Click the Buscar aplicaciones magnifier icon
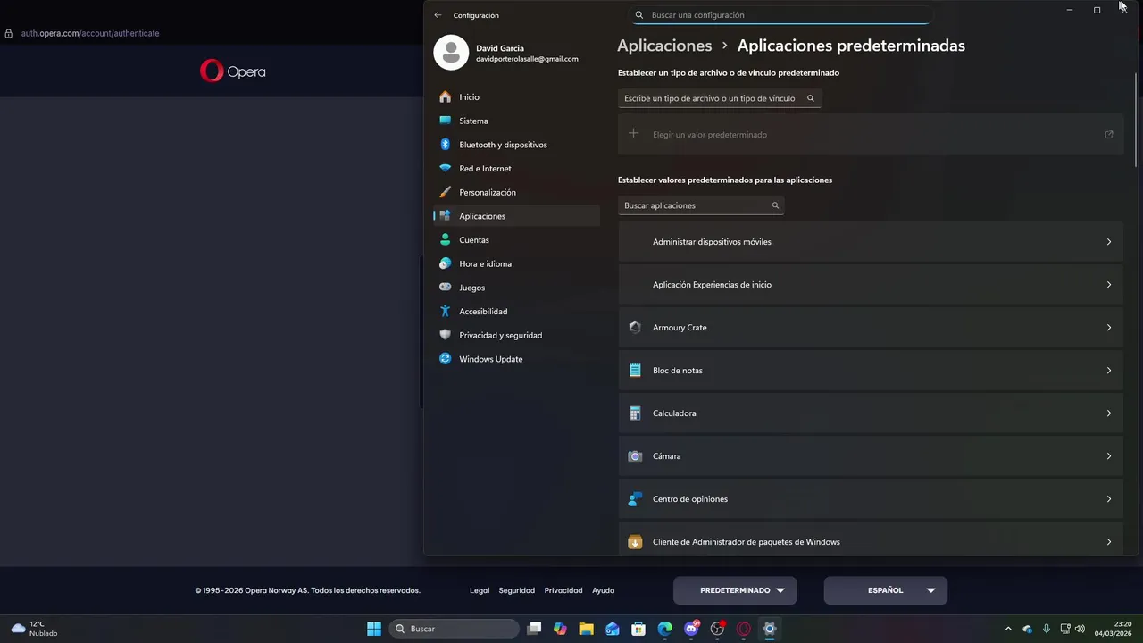This screenshot has height=643, width=1143. (x=775, y=205)
